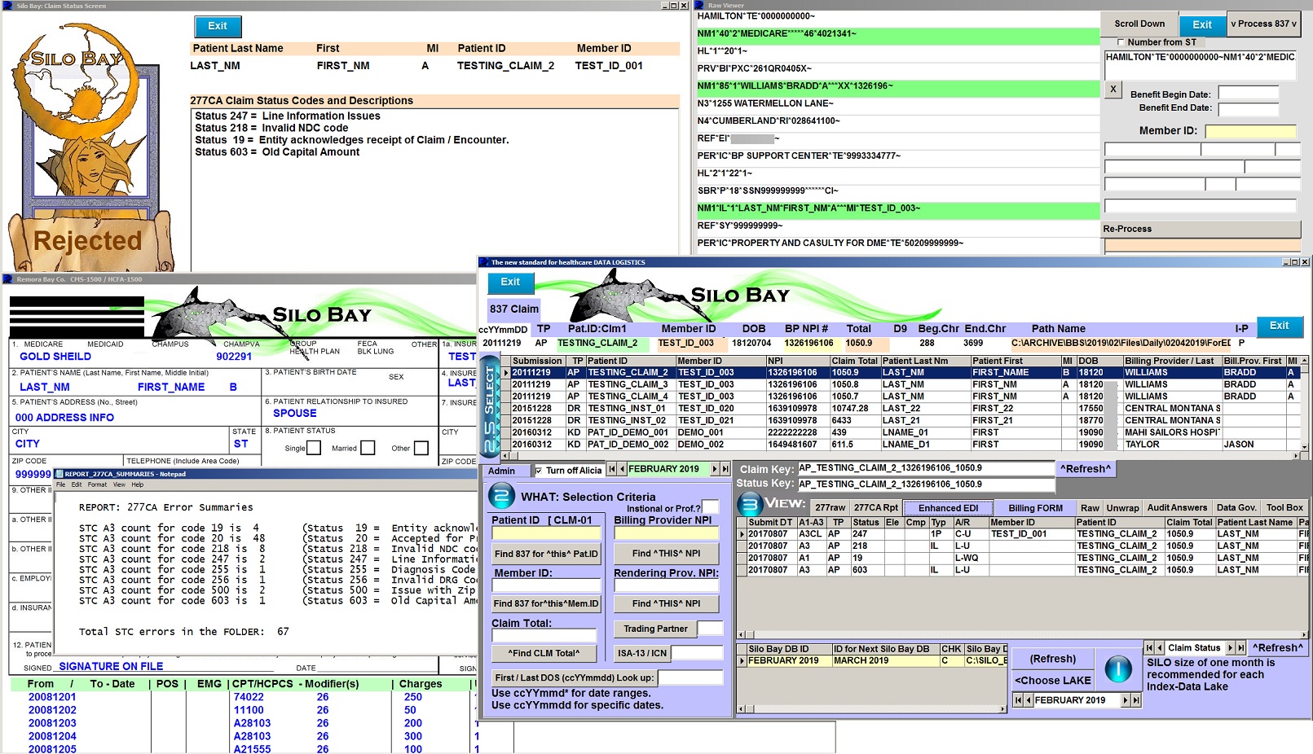This screenshot has width=1313, height=754.
Task: Click the Trading Partner button
Action: (x=655, y=629)
